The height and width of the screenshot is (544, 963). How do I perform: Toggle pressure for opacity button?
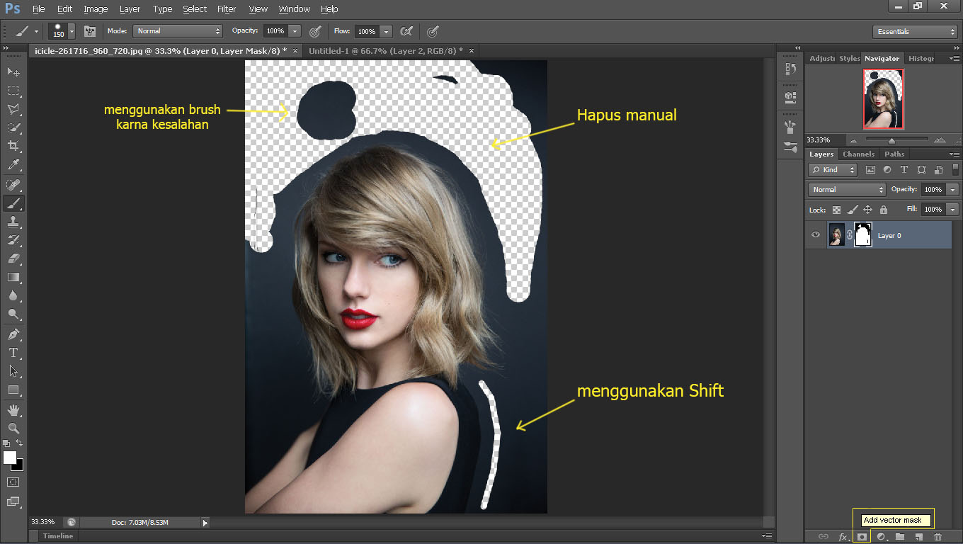[315, 31]
